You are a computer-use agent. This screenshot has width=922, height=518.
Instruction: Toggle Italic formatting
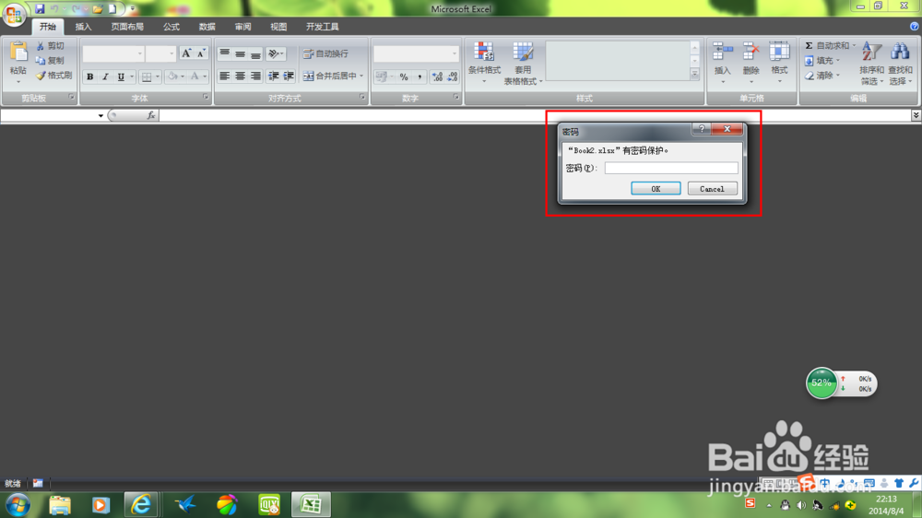tap(105, 77)
